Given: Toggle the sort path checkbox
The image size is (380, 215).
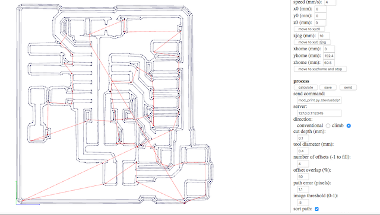Looking at the screenshot, I should point(316,208).
